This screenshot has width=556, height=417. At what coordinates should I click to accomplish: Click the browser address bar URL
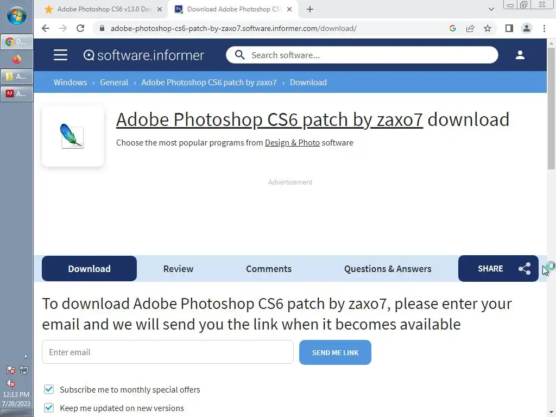(x=233, y=28)
